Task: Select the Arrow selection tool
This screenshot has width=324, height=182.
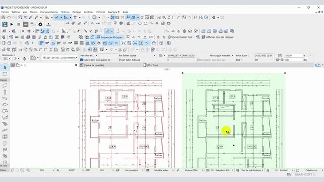Action: point(5,67)
